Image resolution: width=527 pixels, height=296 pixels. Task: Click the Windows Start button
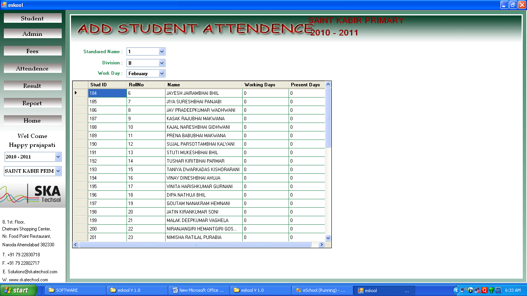[x=19, y=290]
